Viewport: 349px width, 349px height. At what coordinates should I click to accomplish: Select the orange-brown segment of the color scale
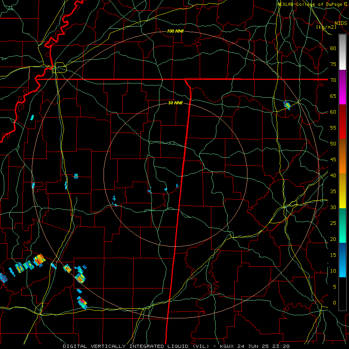point(342,156)
